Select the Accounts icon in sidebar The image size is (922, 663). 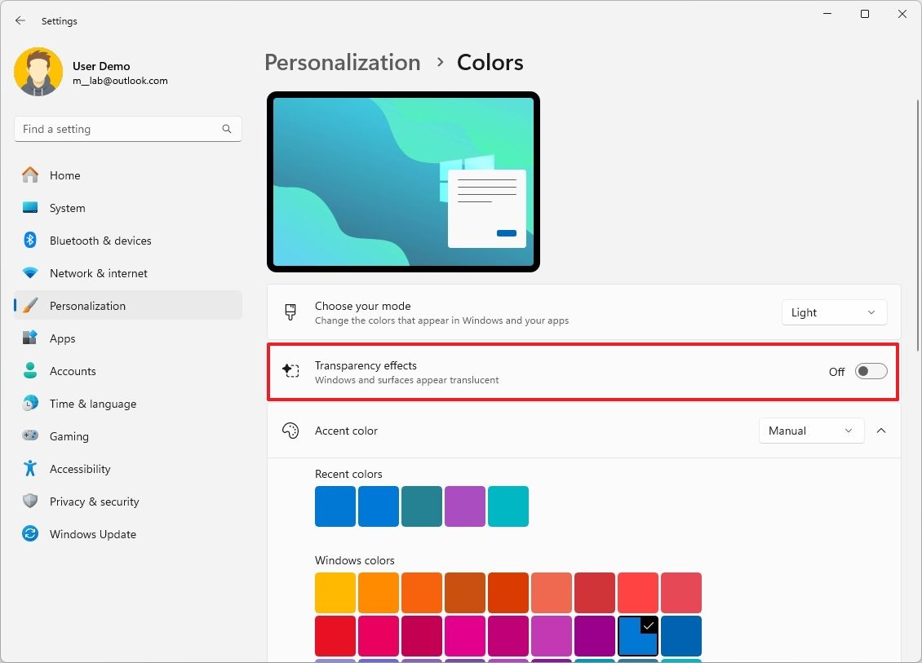coord(29,370)
